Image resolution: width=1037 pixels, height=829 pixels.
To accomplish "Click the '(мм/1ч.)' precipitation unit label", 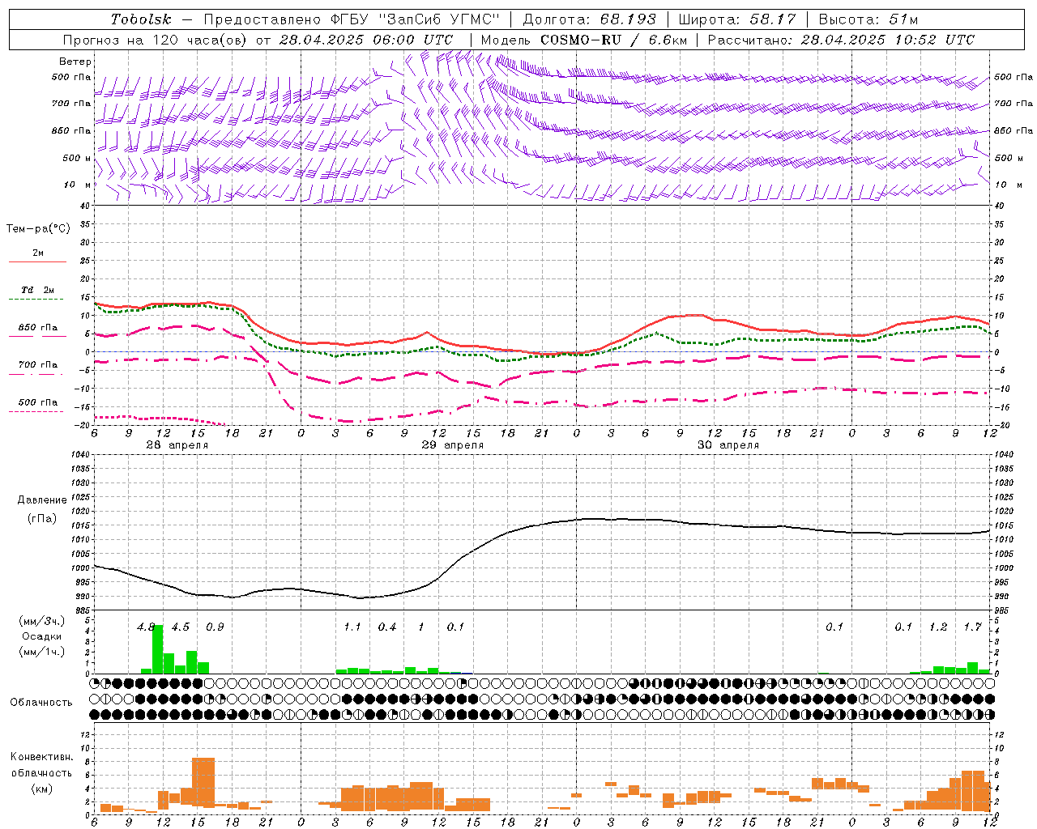I will point(42,652).
